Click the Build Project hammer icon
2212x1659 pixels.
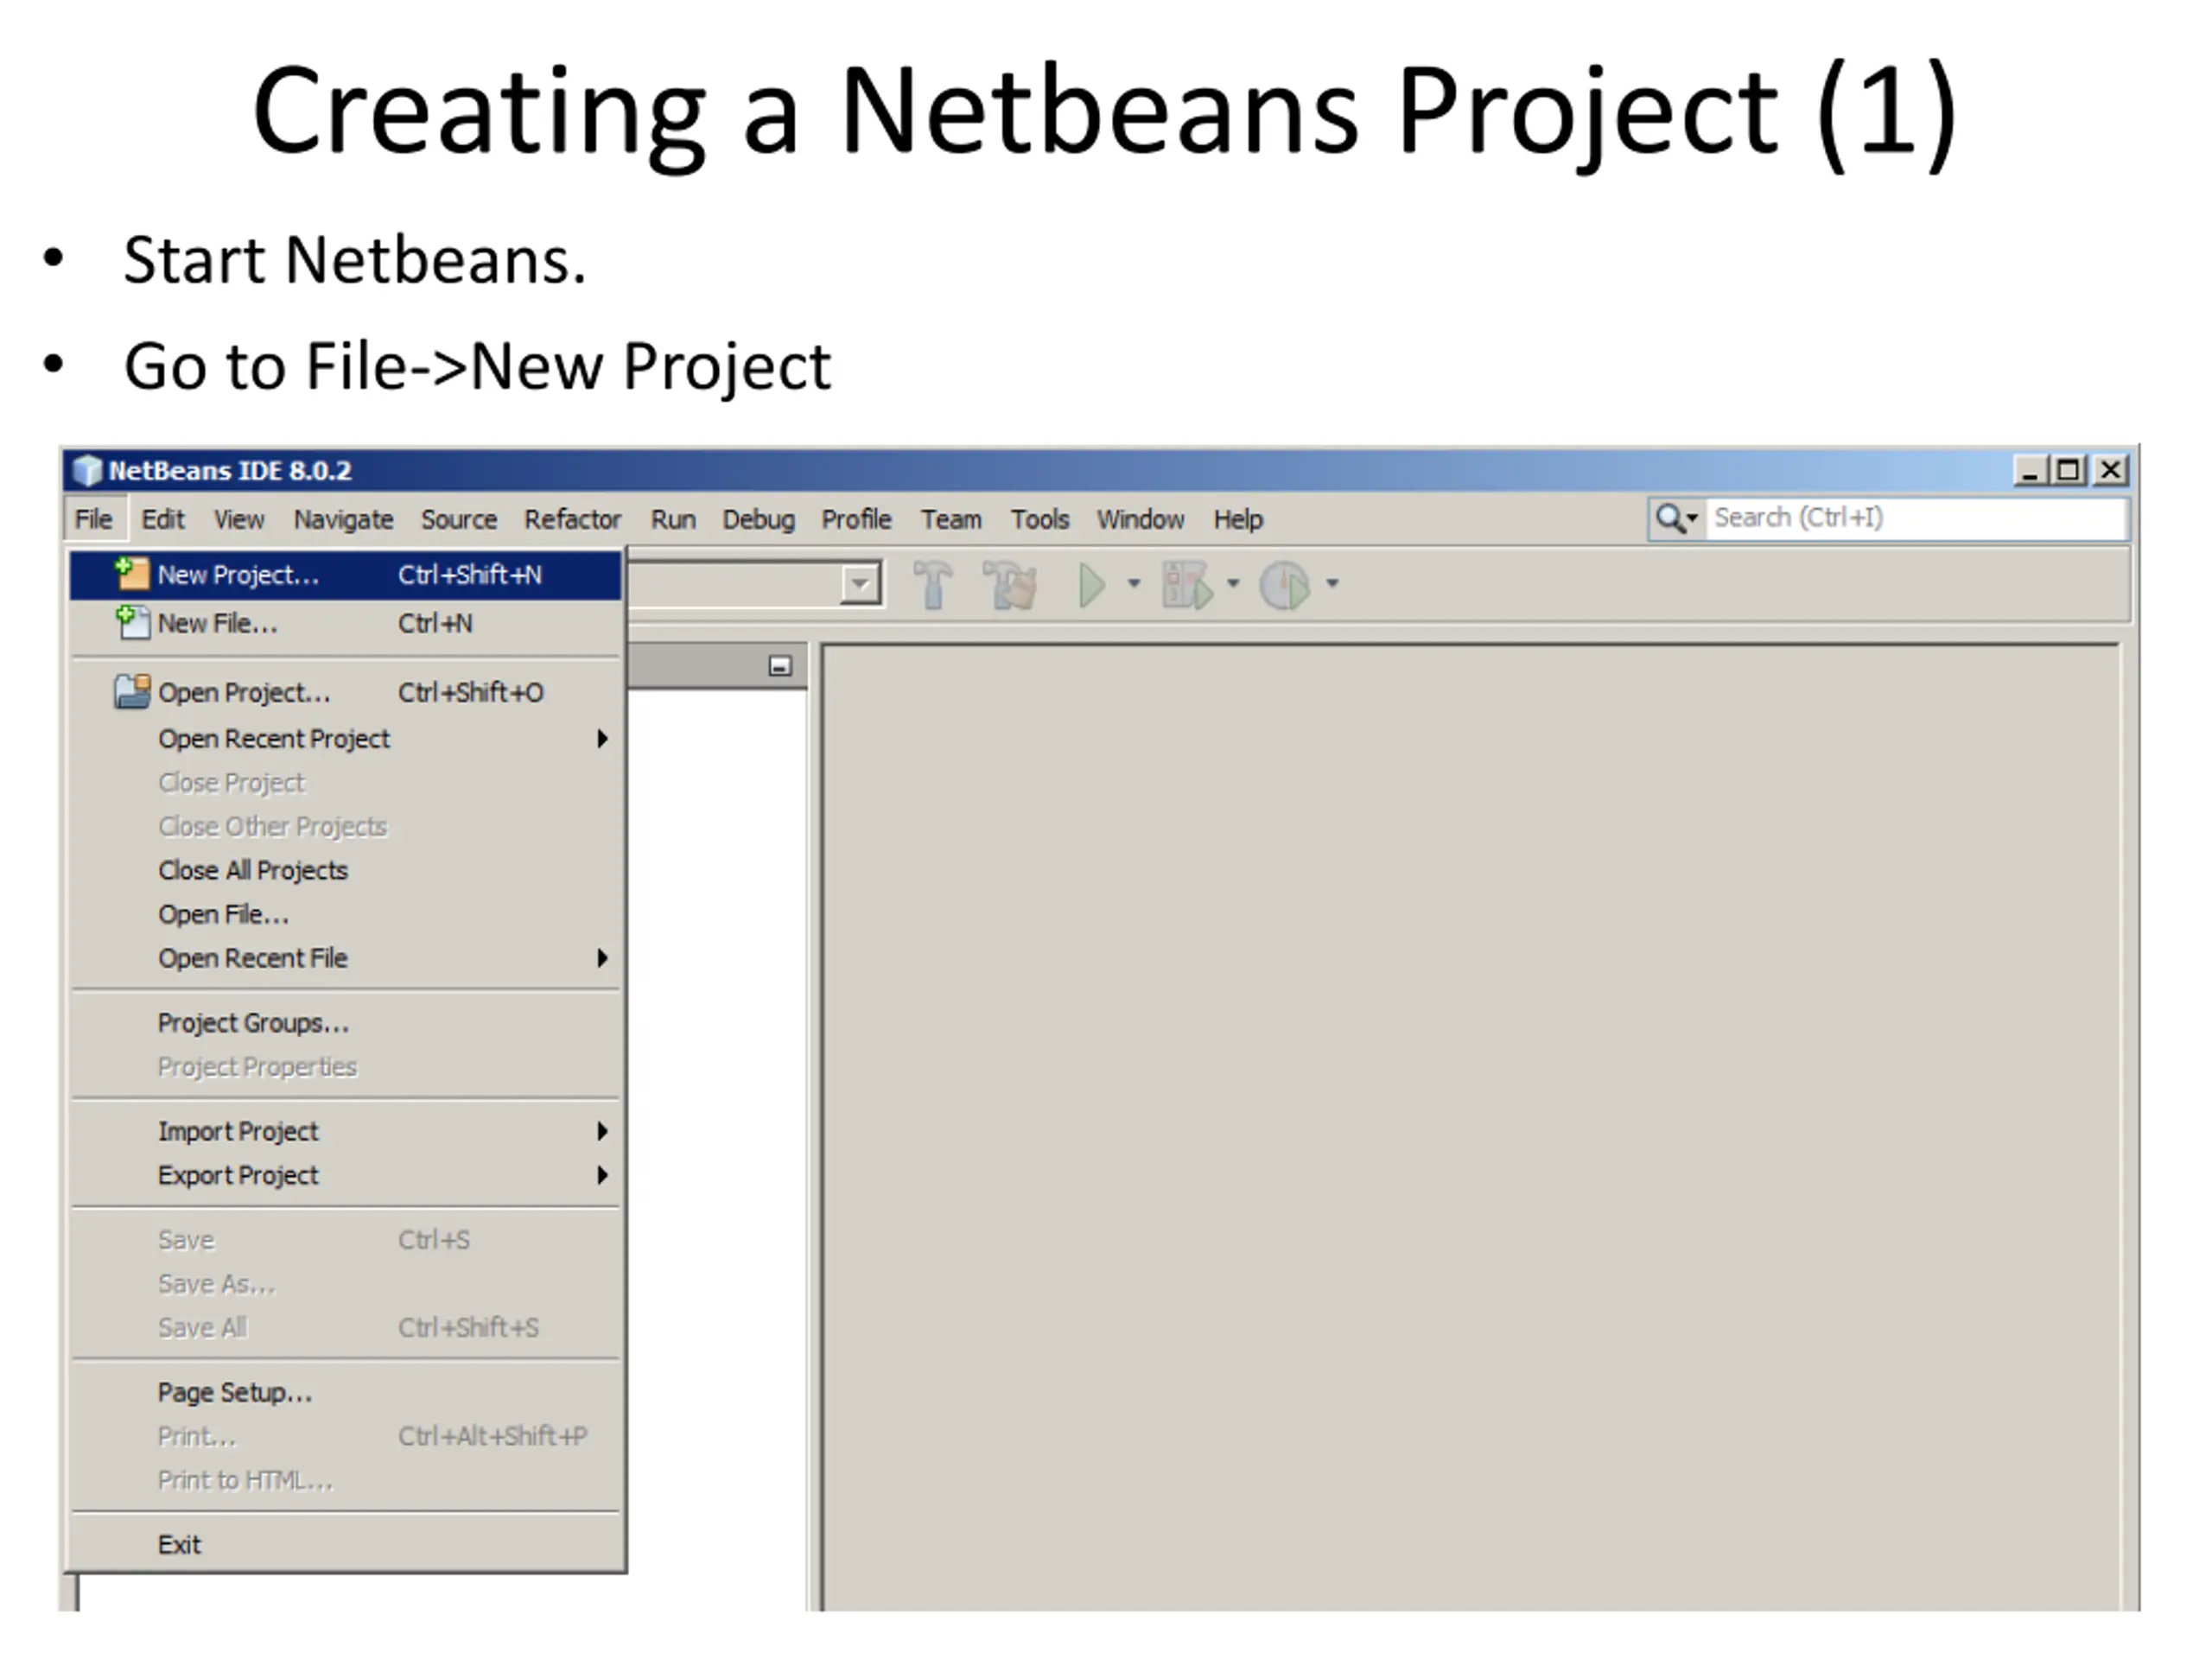(933, 584)
